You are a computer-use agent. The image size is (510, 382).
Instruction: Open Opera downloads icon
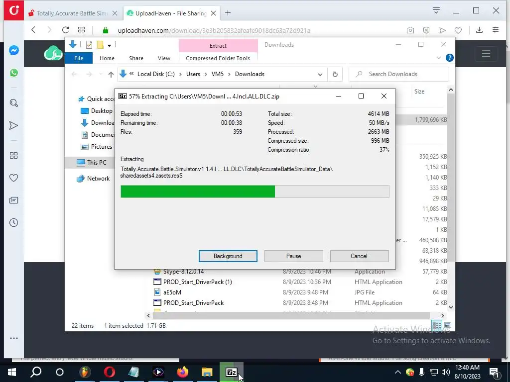click(x=479, y=30)
